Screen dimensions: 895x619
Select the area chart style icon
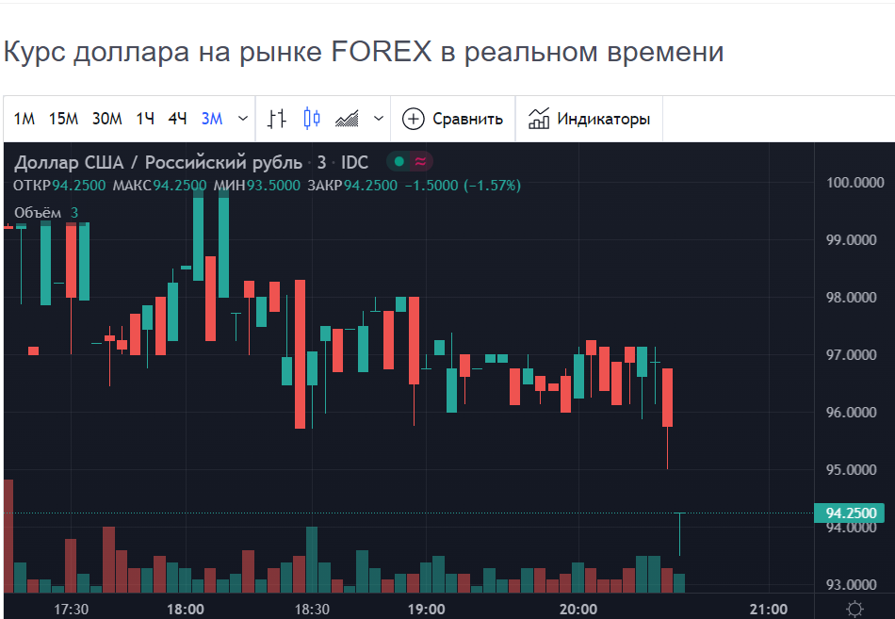(347, 119)
